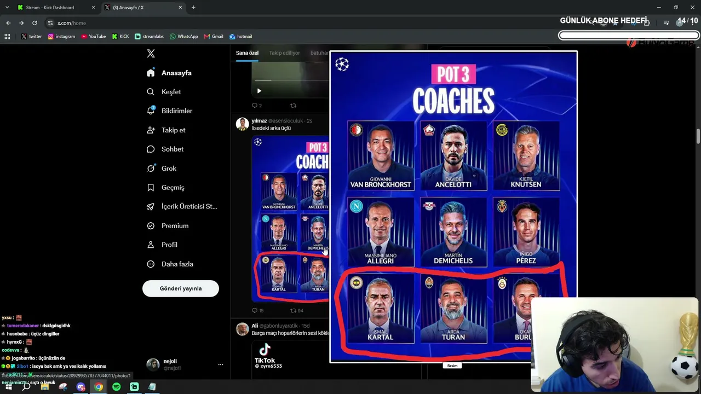Click the page vertical scrollbar

698,137
